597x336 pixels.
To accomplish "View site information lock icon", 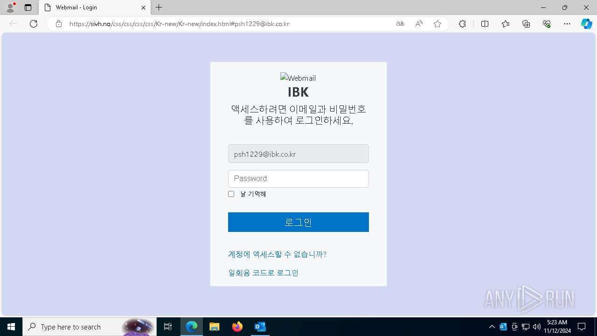I will (59, 24).
